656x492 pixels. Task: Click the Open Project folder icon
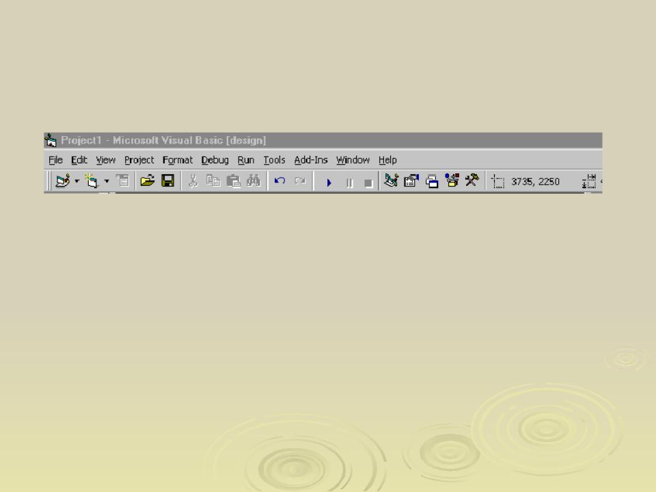[148, 180]
